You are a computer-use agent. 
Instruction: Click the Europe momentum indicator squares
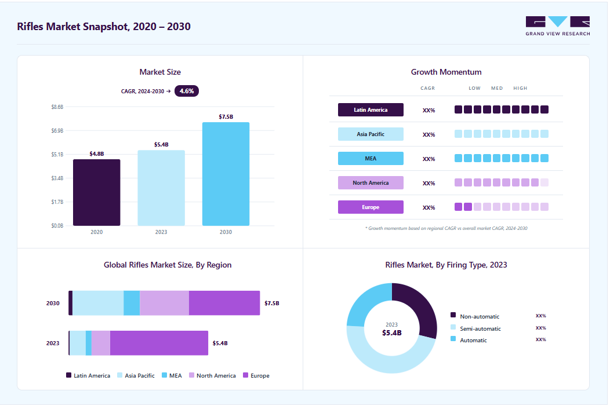click(502, 207)
